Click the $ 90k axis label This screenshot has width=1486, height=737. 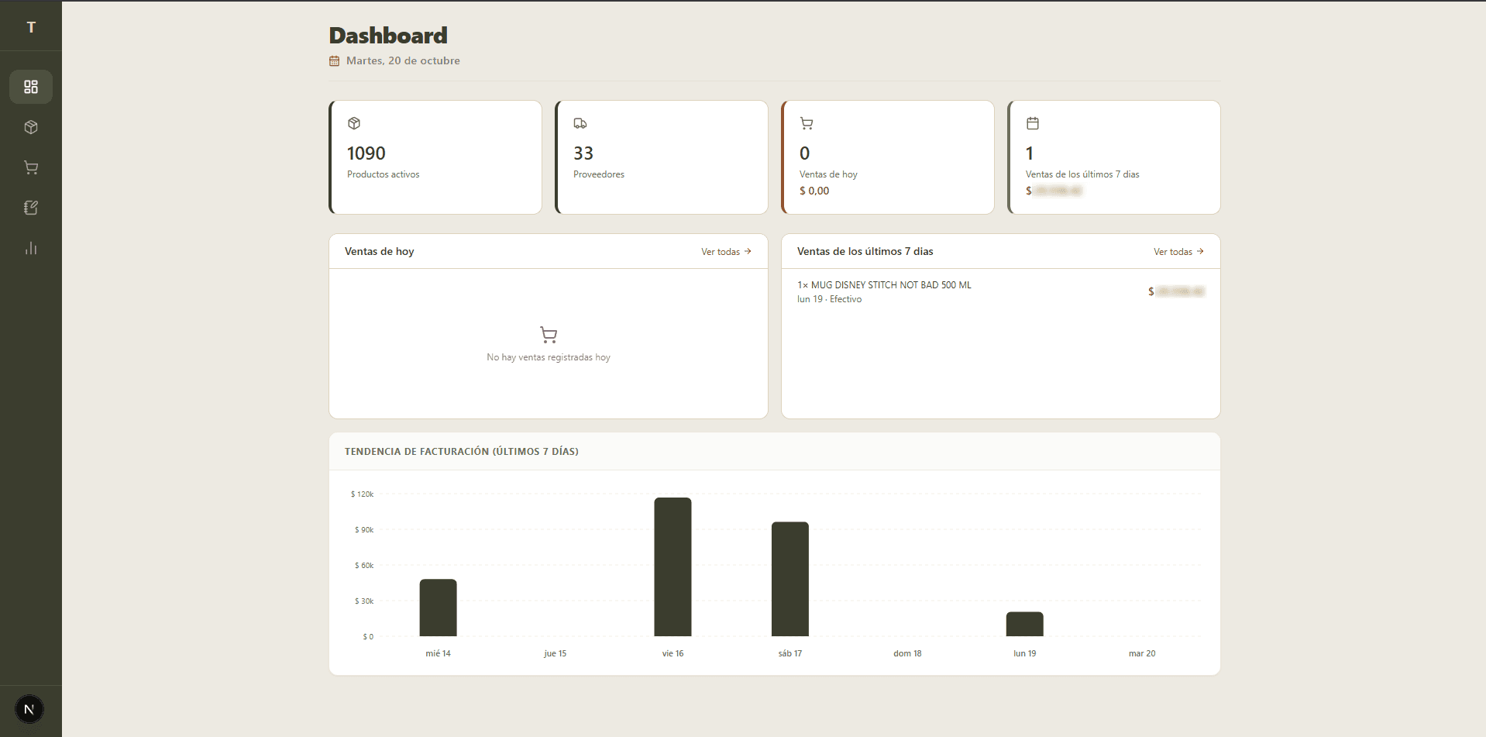[x=364, y=530]
